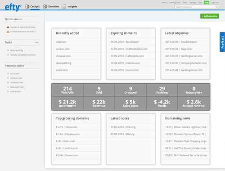The height and width of the screenshot is (171, 225).
Task: Open lawexpert.org in sidebar Recently added
Action: point(17,87)
